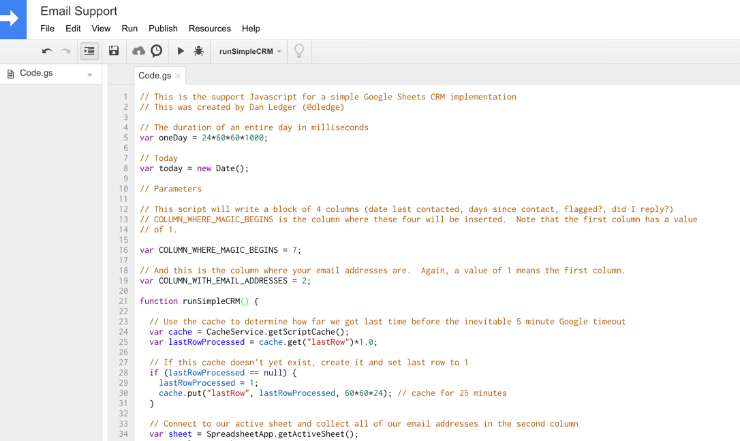The height and width of the screenshot is (441, 740).
Task: Open the Resources menu
Action: (x=209, y=29)
